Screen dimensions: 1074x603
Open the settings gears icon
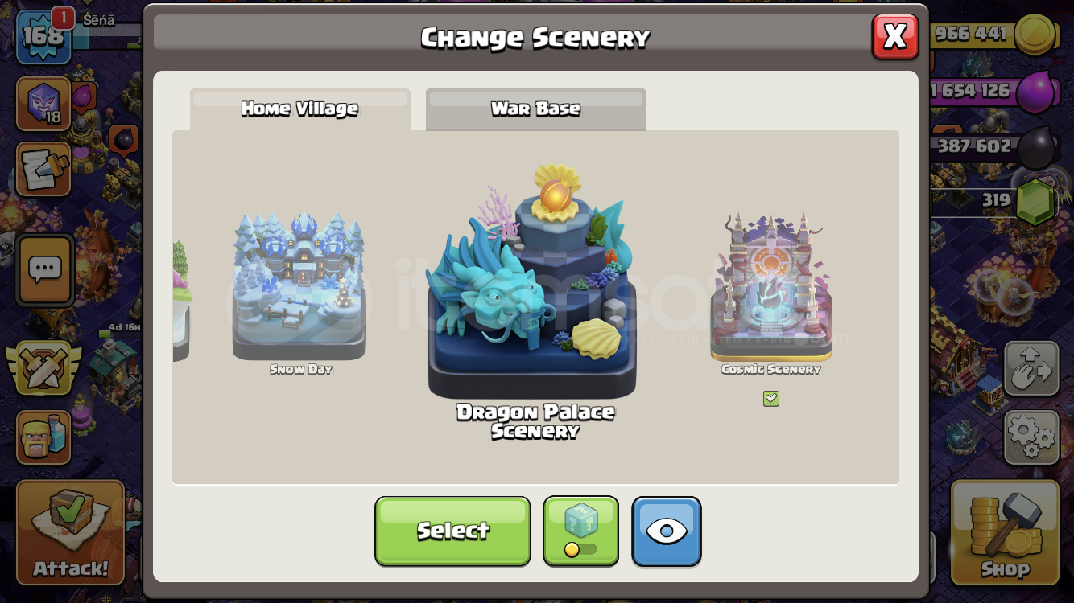(1031, 437)
